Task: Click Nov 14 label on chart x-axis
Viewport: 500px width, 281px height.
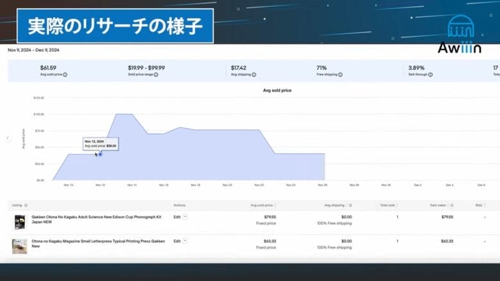Action: (132, 185)
